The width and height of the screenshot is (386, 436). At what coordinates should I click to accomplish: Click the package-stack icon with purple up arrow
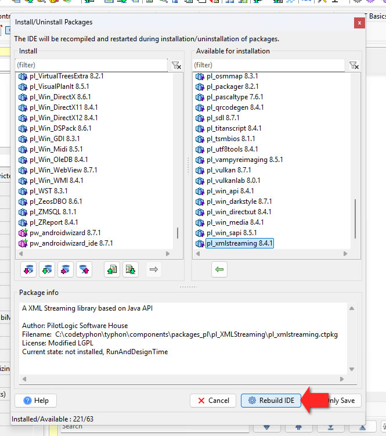click(x=85, y=269)
